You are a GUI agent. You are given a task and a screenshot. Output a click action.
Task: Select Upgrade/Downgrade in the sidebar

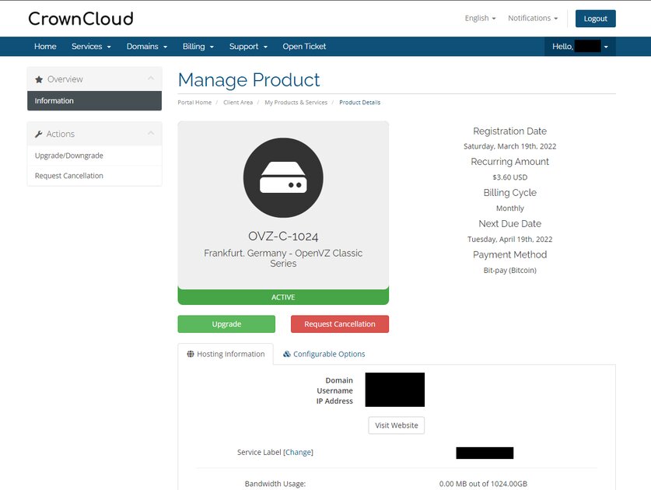coord(69,156)
